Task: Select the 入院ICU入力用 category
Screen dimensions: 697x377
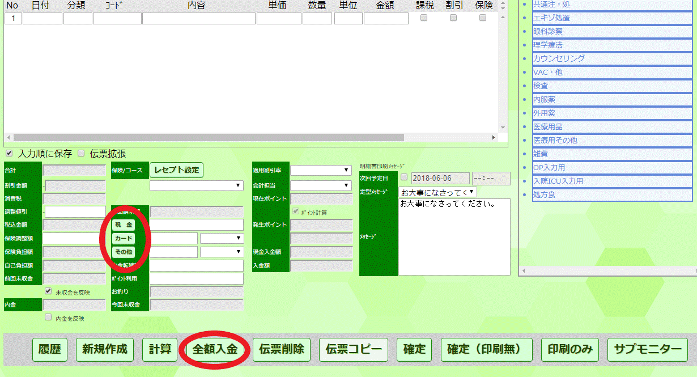Action: pos(613,181)
